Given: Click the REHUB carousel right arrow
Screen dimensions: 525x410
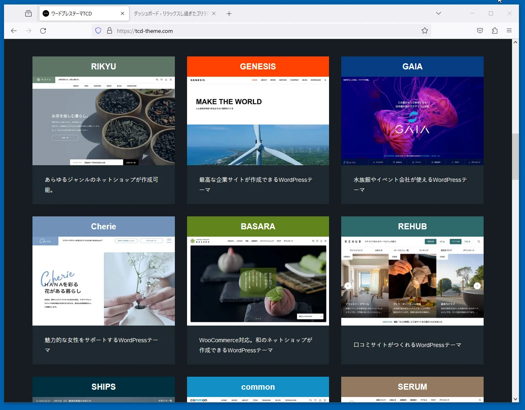Looking at the screenshot, I should point(477,286).
